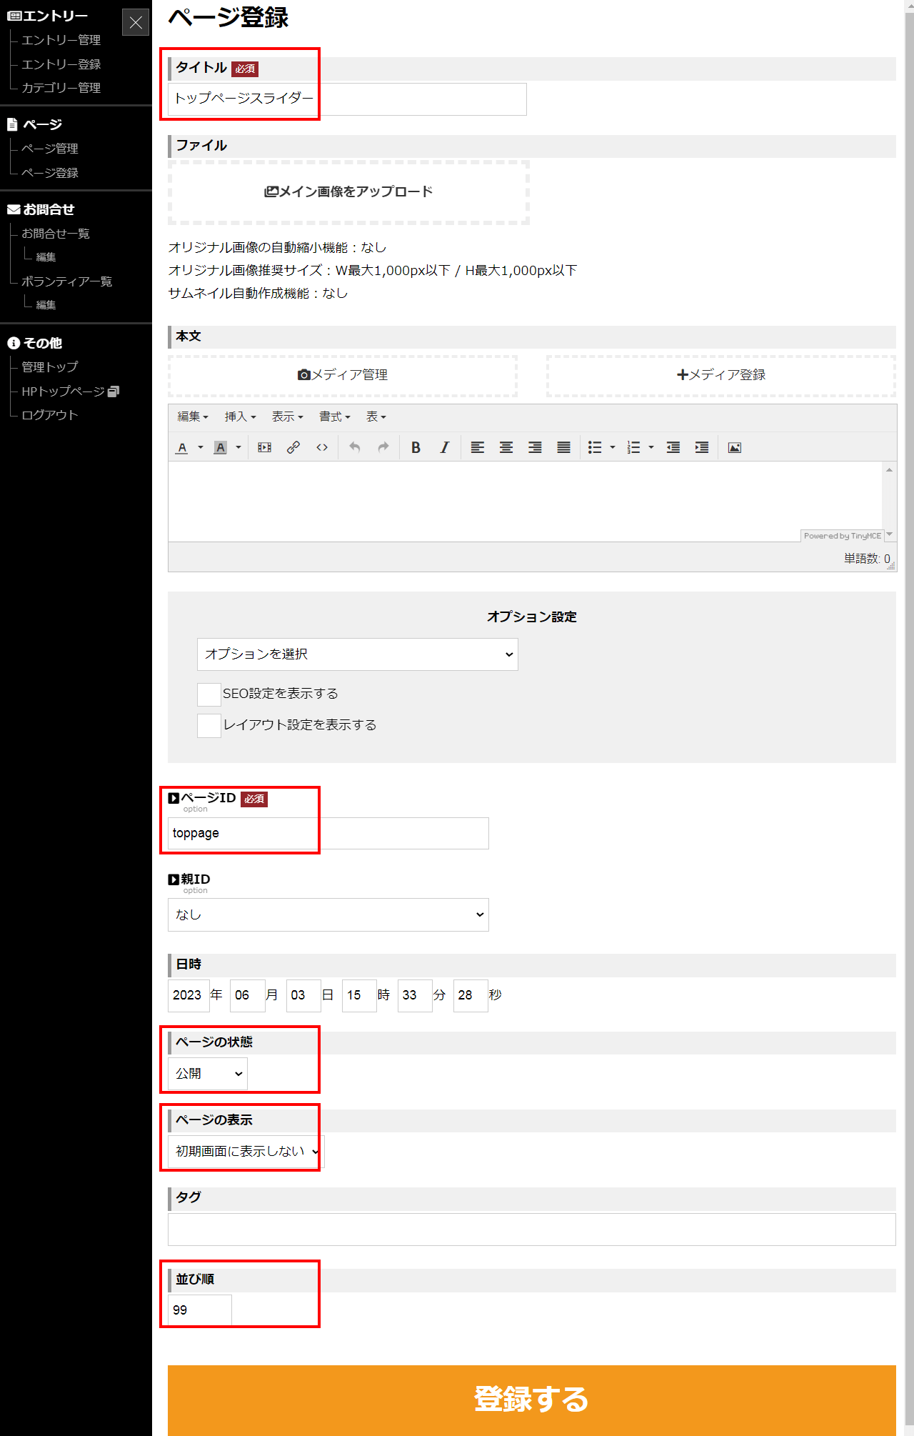
Task: Enable the SEO設定を表示する checkbox
Action: [x=209, y=694]
